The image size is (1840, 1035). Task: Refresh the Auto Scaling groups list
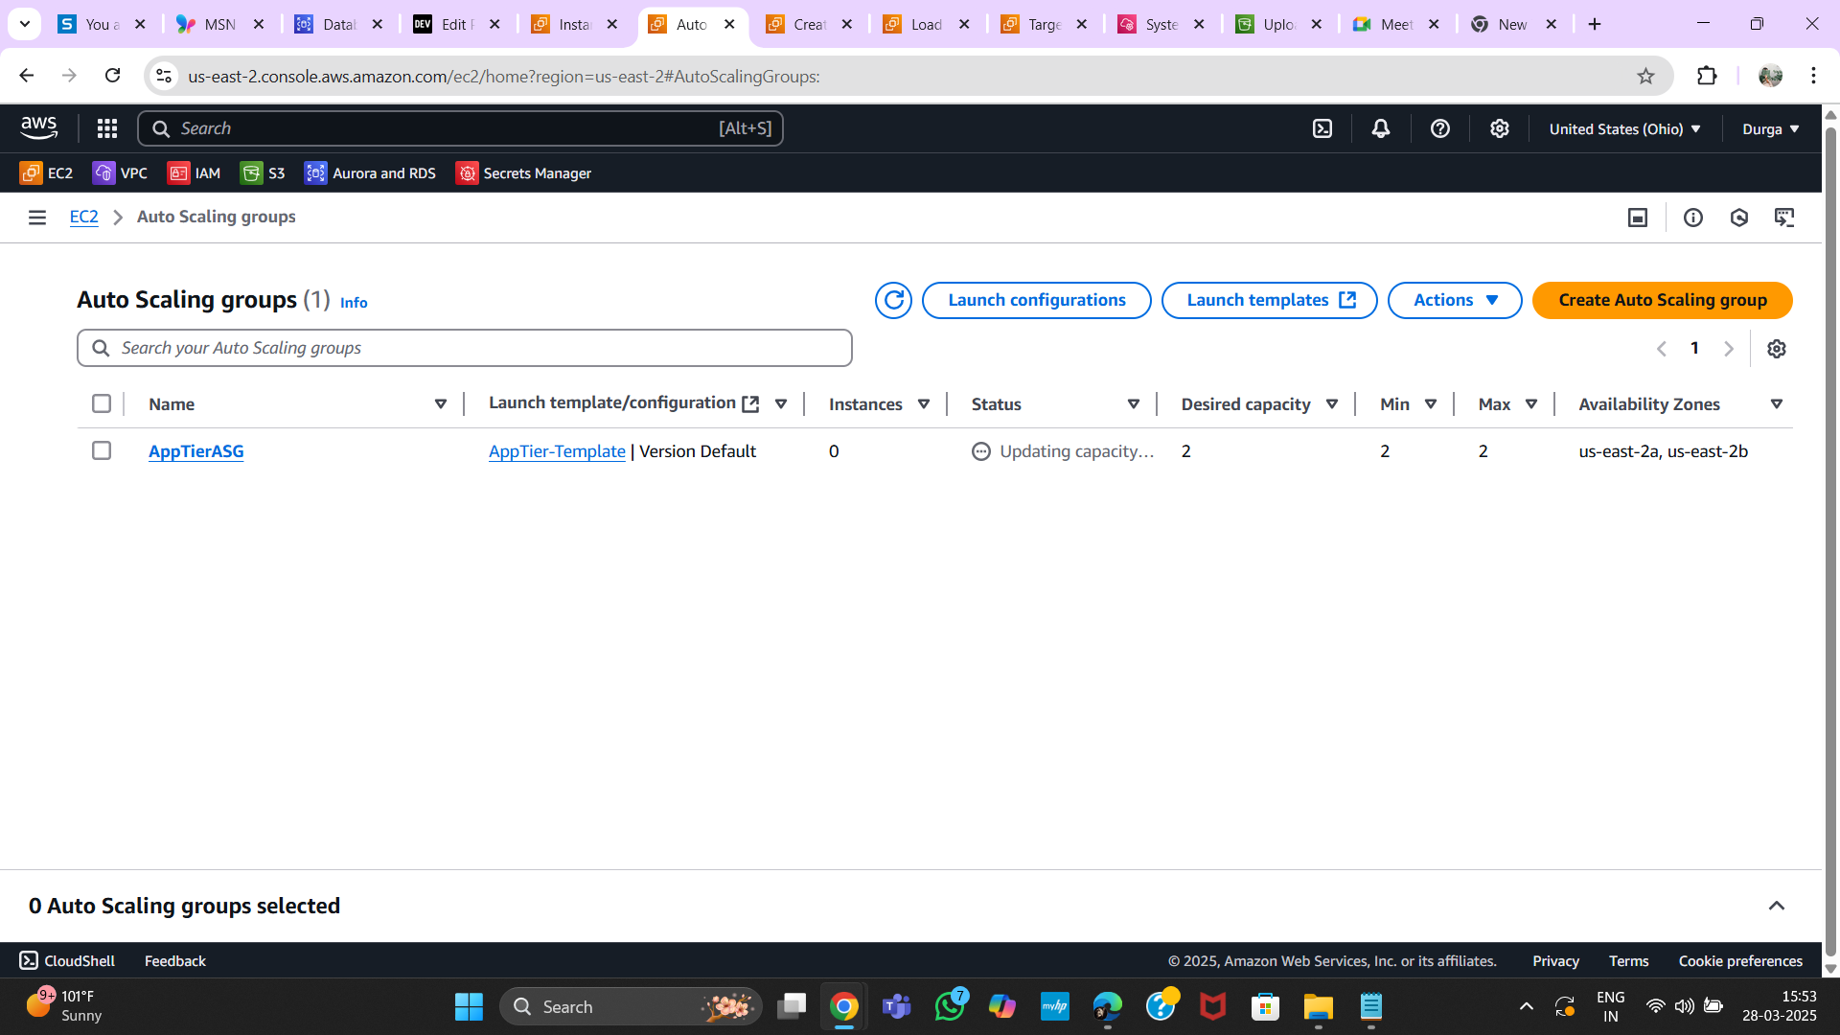(x=893, y=300)
